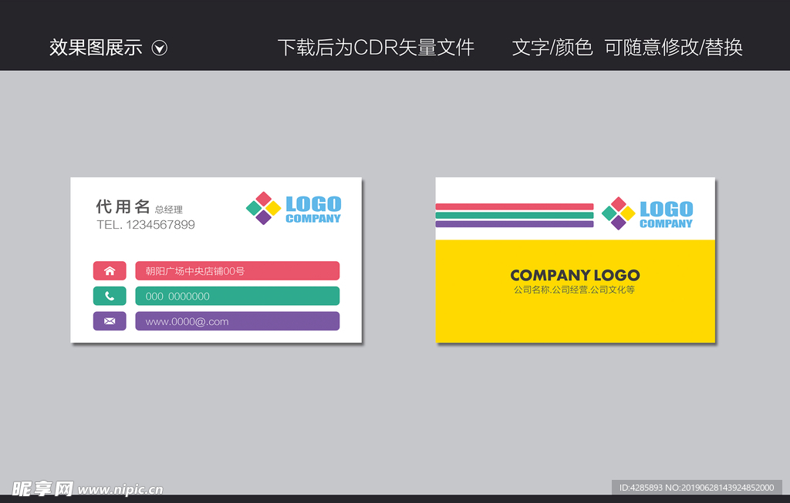Click the red address bar 朝阳广场中央店铺00号
790x503 pixels.
237,270
